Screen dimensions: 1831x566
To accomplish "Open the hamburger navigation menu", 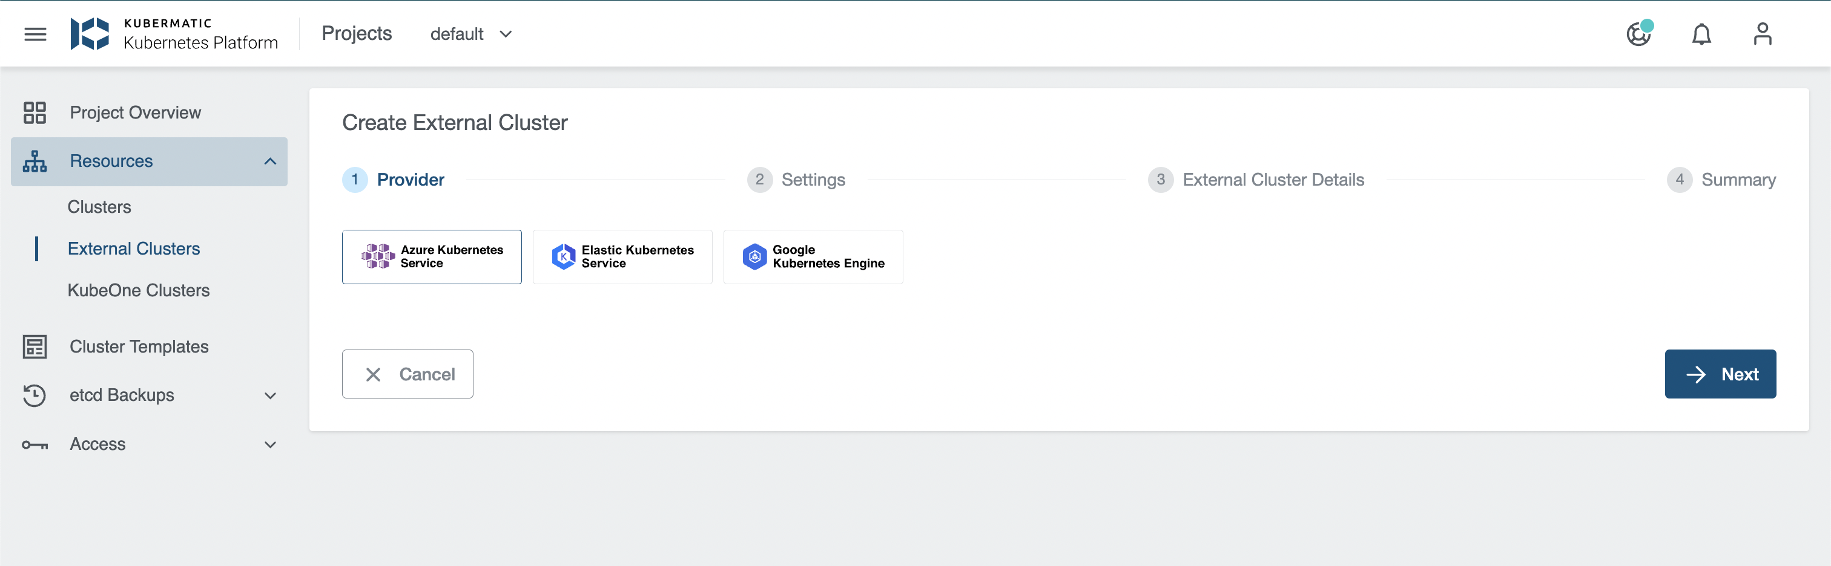I will click(x=35, y=33).
